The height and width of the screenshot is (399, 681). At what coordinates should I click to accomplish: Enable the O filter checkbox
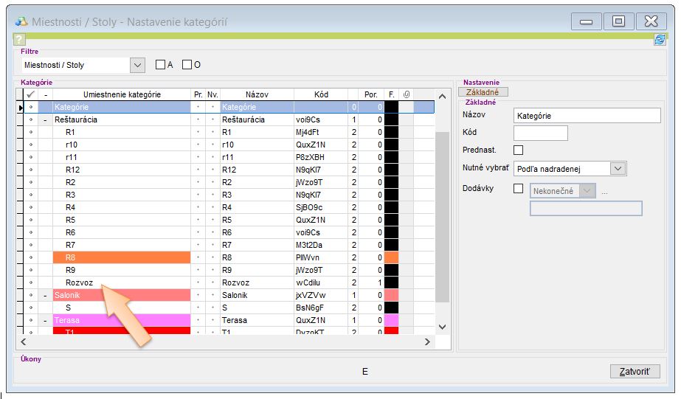click(x=187, y=65)
